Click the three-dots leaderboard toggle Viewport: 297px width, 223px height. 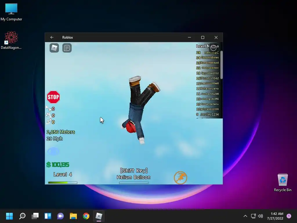[x=213, y=48]
